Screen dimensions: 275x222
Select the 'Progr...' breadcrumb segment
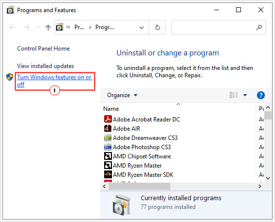tap(105, 27)
